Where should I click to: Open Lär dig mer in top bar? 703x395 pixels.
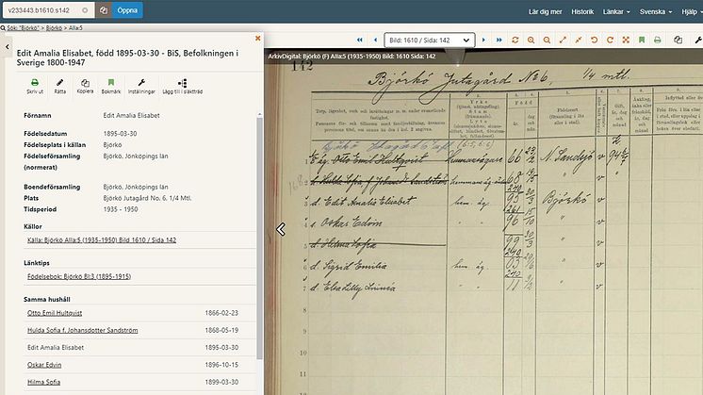(x=545, y=11)
